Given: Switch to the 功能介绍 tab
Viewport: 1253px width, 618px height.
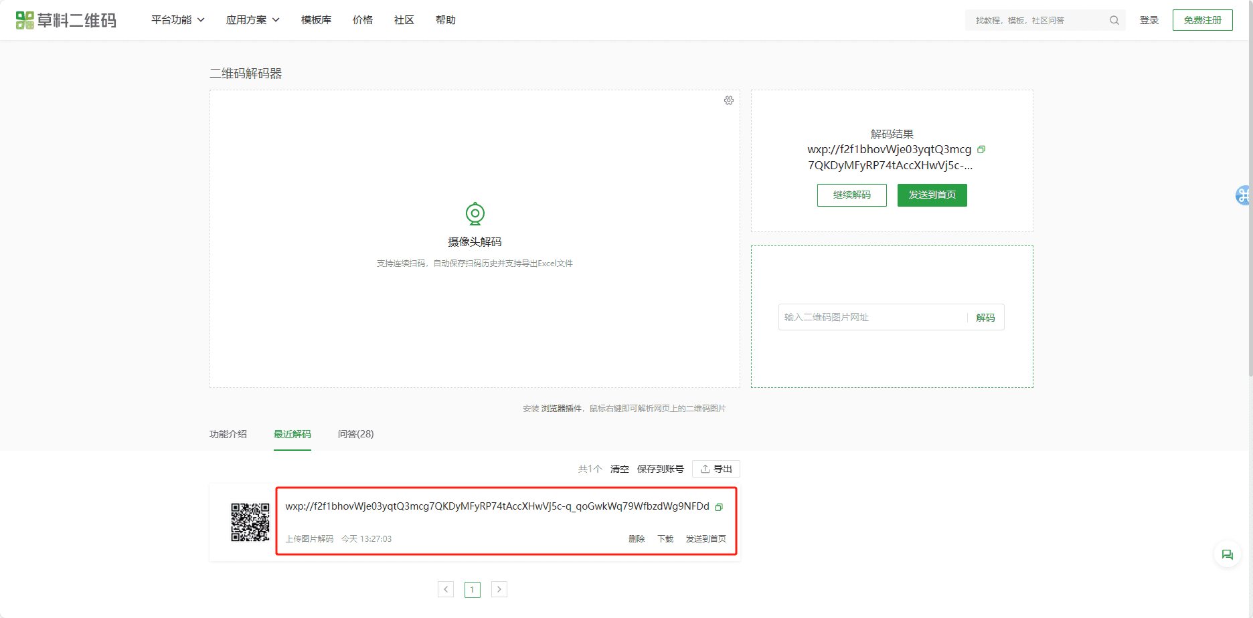Looking at the screenshot, I should point(228,434).
